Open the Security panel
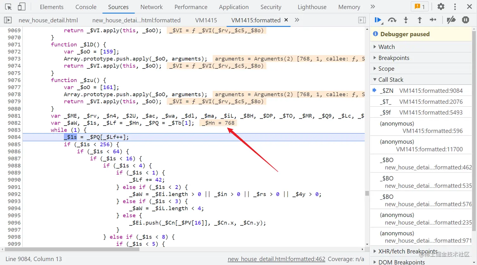This screenshot has width=477, height=265. 271,7
